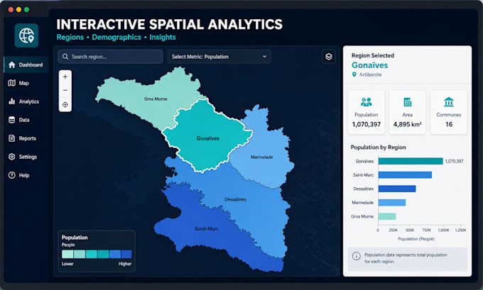The height and width of the screenshot is (290, 483).
Task: Click the Saint-Marc bar in the chart
Action: pos(405,175)
